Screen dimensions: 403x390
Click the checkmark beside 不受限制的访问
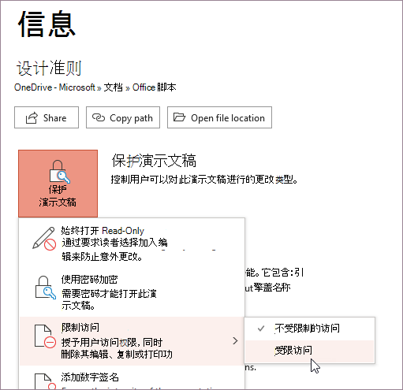[x=261, y=329]
